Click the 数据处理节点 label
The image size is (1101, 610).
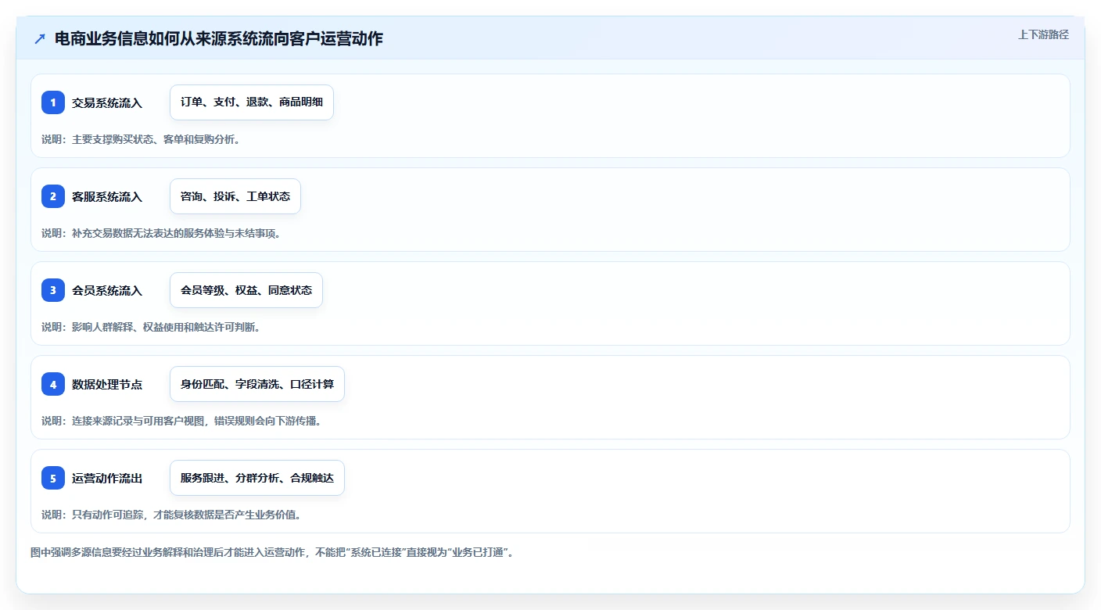point(107,384)
